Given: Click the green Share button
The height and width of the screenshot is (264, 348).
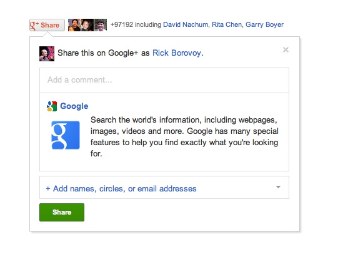Looking at the screenshot, I should pyautogui.click(x=62, y=212).
